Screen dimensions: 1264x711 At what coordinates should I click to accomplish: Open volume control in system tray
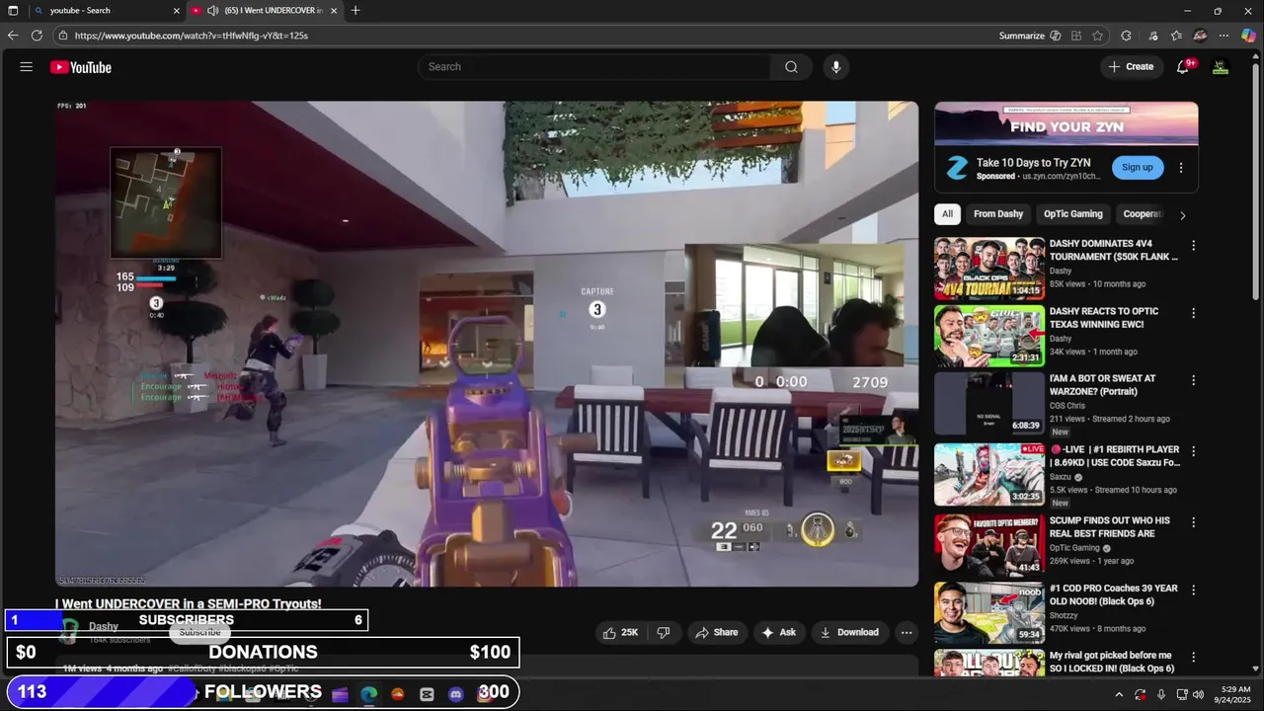[1199, 694]
